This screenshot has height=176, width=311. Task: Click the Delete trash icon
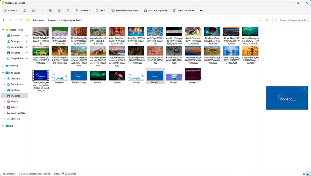68,11
